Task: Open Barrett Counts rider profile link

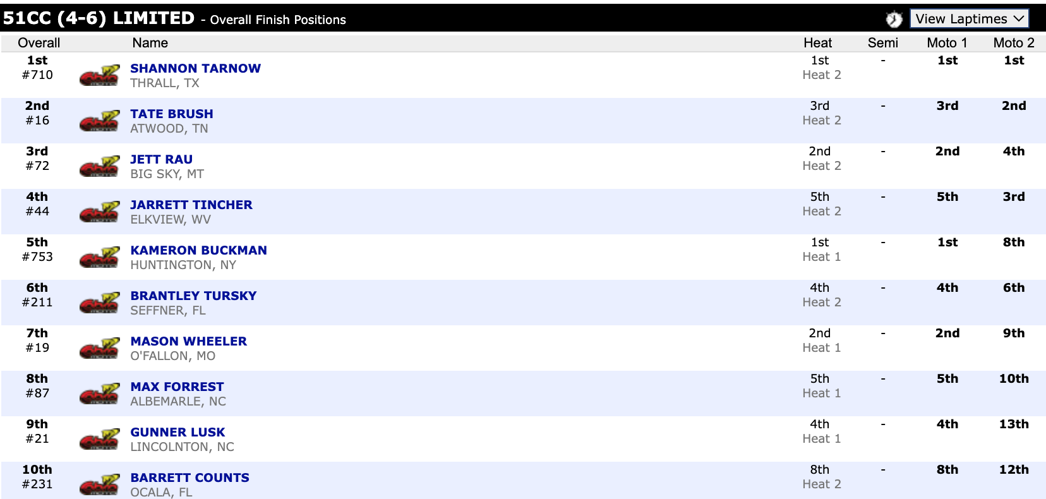Action: [189, 478]
